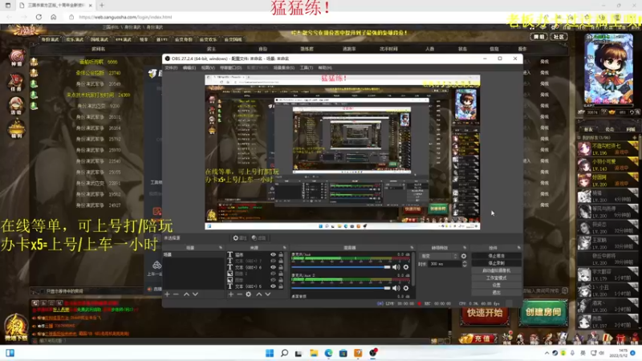Add a new source with plus icon
Viewport: 642px width, 361px height.
tap(231, 294)
